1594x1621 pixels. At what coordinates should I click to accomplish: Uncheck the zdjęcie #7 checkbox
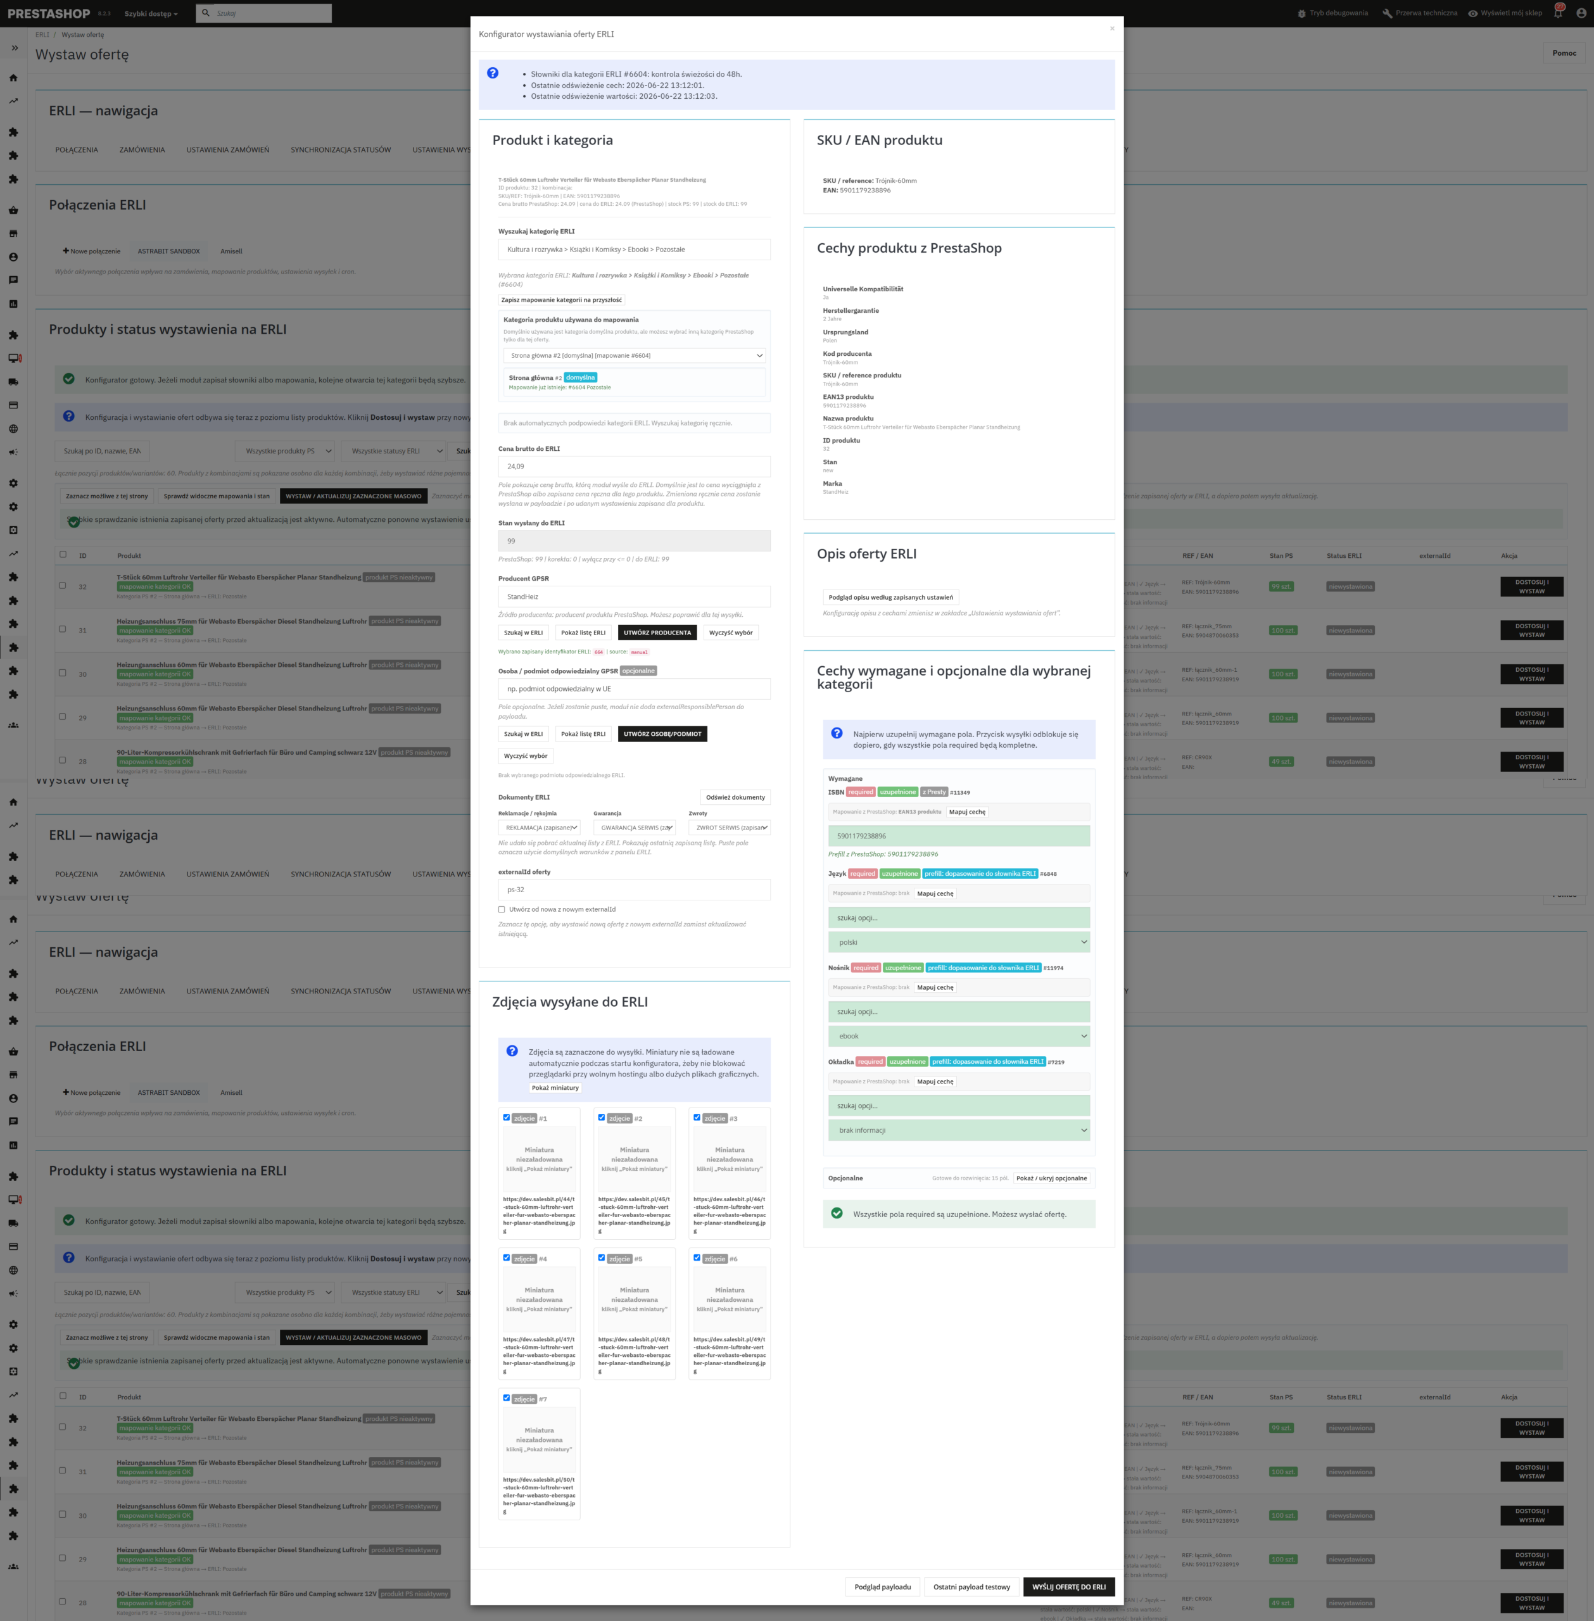tap(507, 1397)
